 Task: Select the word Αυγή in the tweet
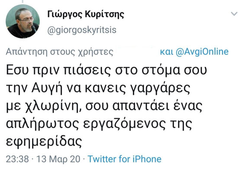[47, 88]
